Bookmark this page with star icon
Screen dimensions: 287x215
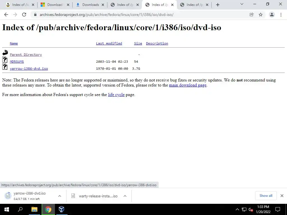[260, 15]
